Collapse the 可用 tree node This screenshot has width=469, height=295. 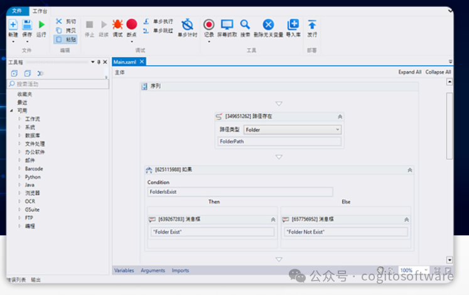click(11, 110)
